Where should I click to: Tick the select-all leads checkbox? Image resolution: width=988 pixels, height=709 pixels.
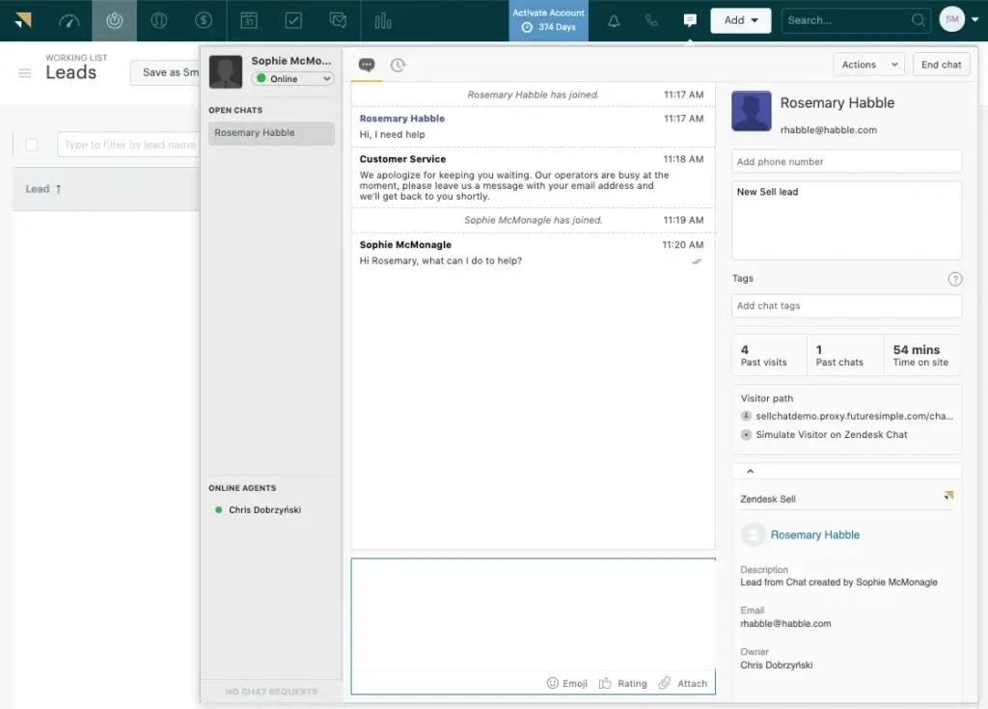pos(32,145)
